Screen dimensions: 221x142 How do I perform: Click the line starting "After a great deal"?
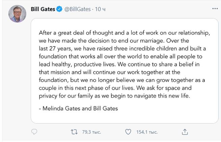pyautogui.click(x=125, y=33)
